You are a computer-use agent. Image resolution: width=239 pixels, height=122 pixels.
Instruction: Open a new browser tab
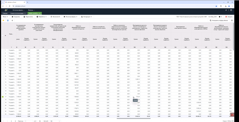(x=28, y=2)
